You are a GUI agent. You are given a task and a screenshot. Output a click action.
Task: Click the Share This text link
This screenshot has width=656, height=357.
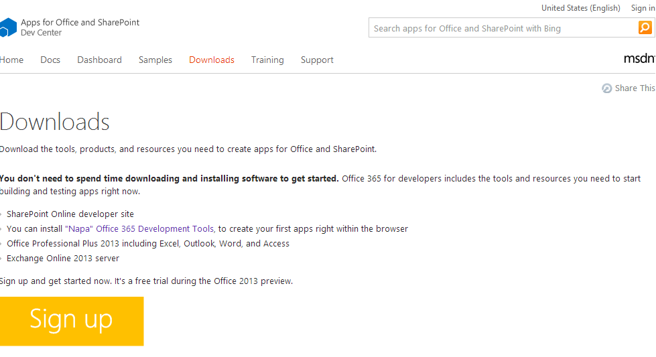635,88
